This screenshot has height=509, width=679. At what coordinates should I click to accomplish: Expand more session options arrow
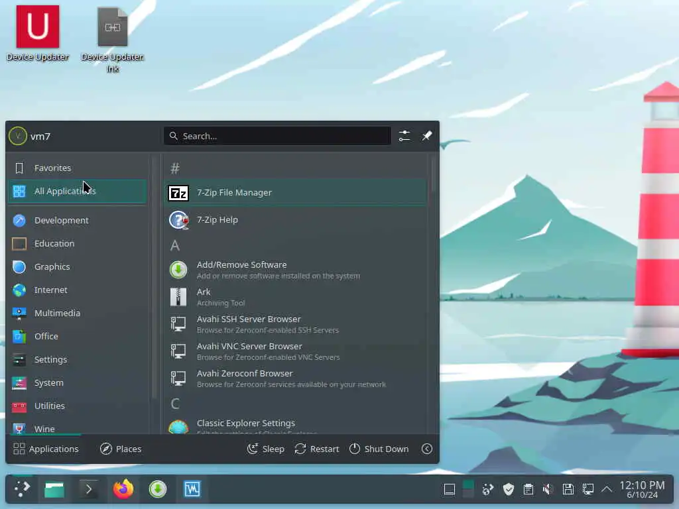pyautogui.click(x=427, y=449)
